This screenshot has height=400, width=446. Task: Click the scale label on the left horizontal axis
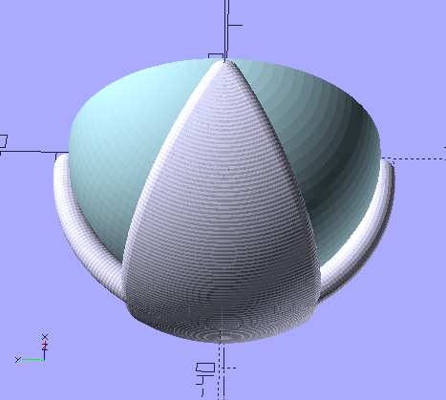pyautogui.click(x=3, y=141)
